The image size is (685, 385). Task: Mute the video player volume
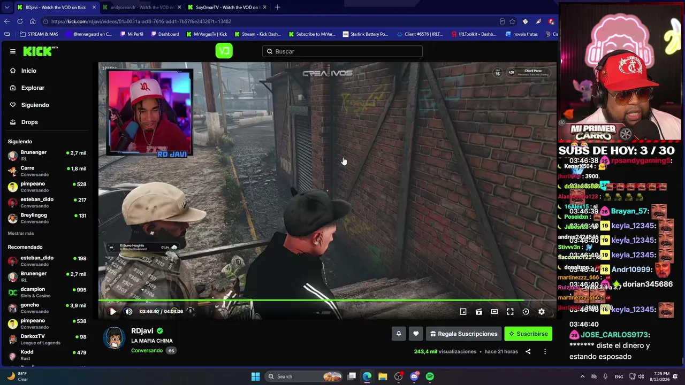click(128, 312)
